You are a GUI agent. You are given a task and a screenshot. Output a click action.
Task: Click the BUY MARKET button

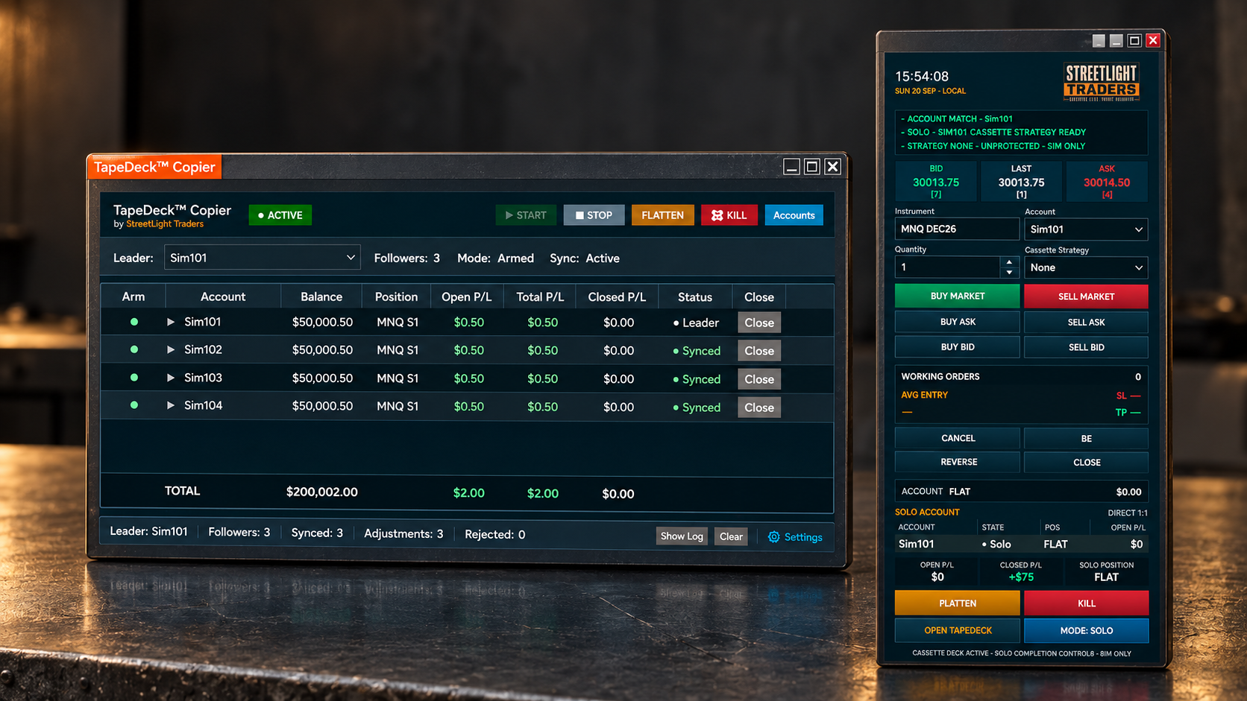957,296
